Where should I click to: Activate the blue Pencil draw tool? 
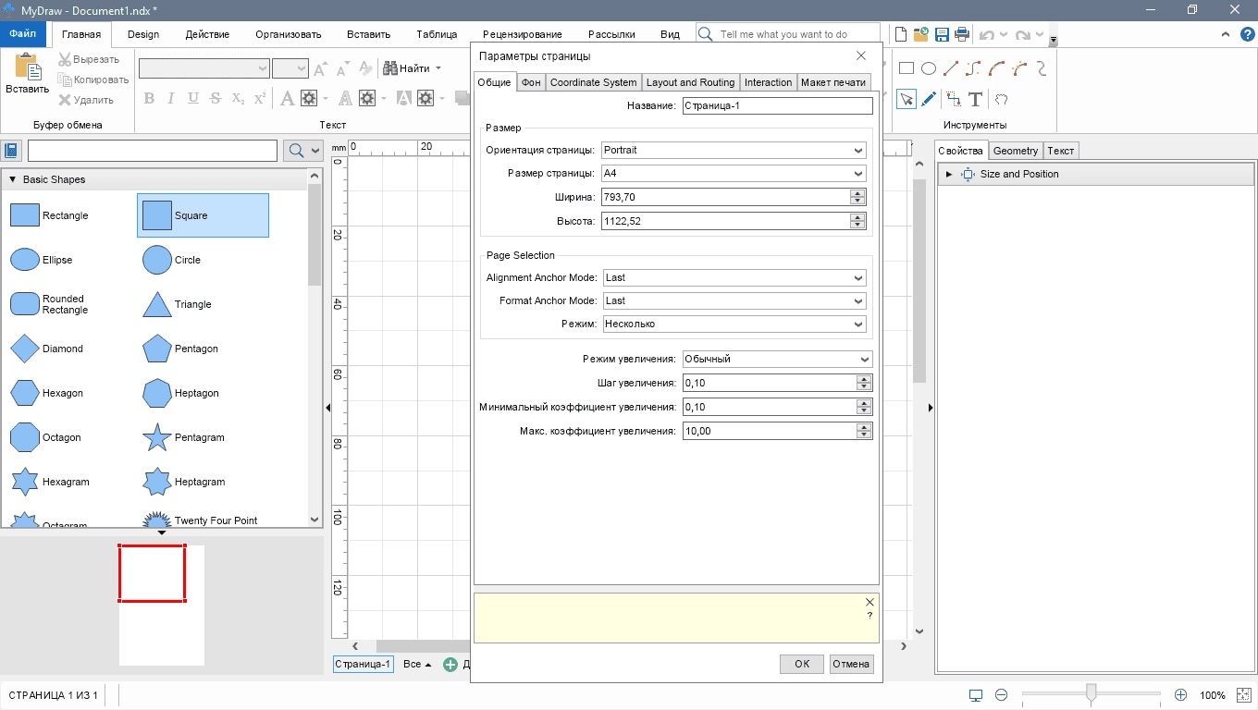[929, 99]
